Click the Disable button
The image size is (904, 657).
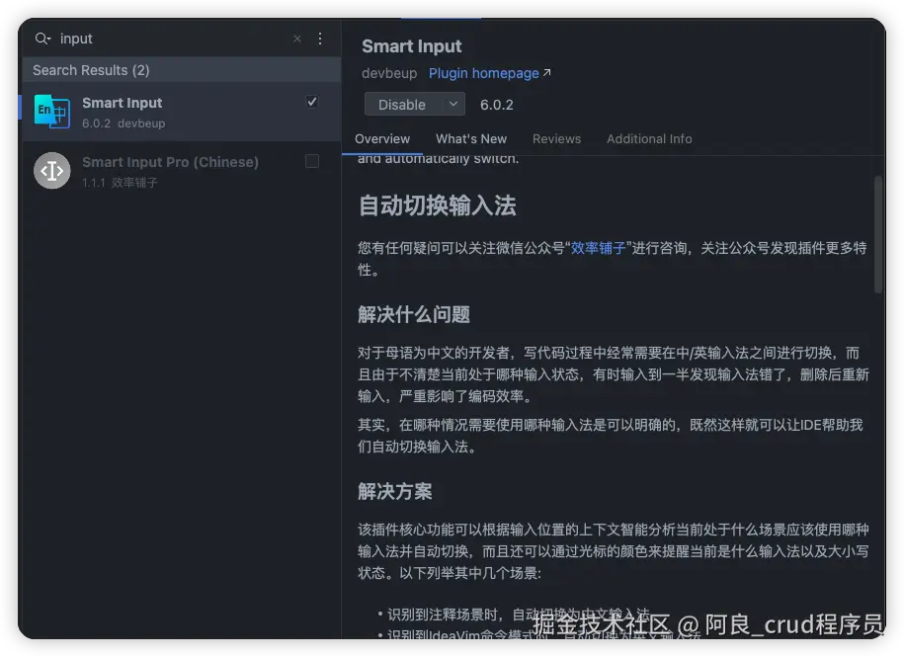[402, 105]
